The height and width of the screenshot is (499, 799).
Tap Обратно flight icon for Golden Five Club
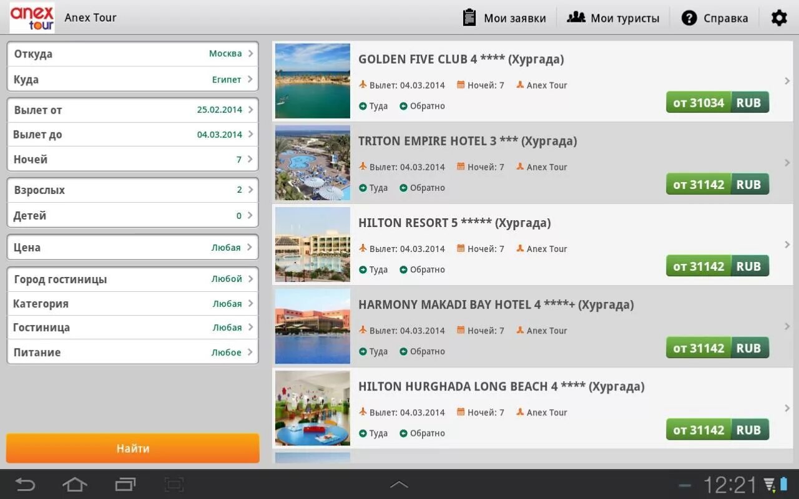pos(403,106)
